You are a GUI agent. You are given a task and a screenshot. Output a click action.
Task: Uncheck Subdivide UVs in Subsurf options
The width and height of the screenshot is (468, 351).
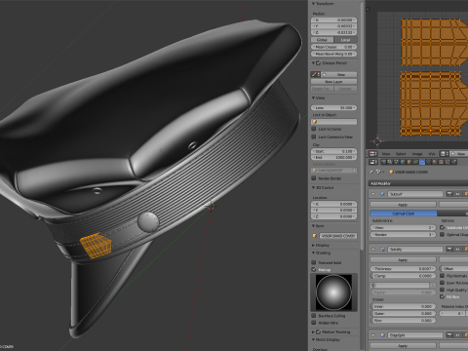pyautogui.click(x=443, y=227)
